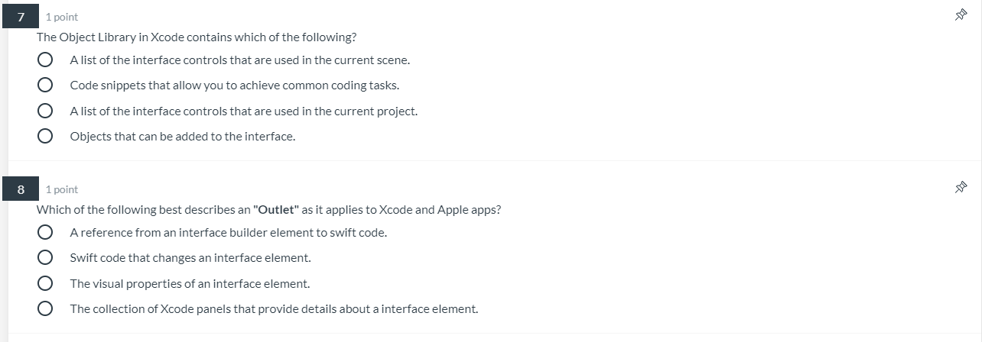Screen dimensions: 982x342
Task: Click the question 8 number badge
Action: point(21,189)
